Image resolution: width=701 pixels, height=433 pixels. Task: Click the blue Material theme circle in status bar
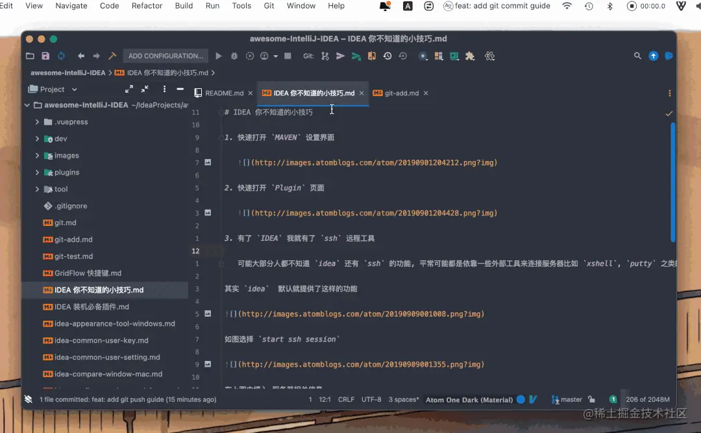[521, 399]
